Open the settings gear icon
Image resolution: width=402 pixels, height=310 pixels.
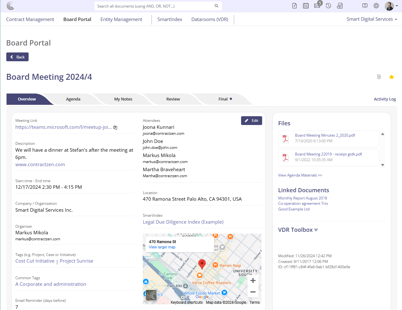376,6
